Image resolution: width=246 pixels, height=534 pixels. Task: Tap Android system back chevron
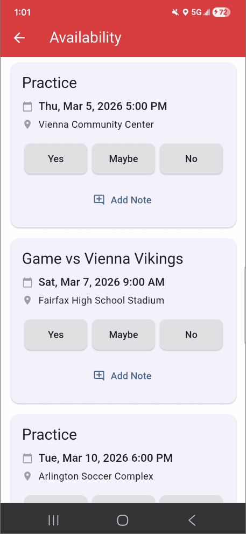click(192, 520)
